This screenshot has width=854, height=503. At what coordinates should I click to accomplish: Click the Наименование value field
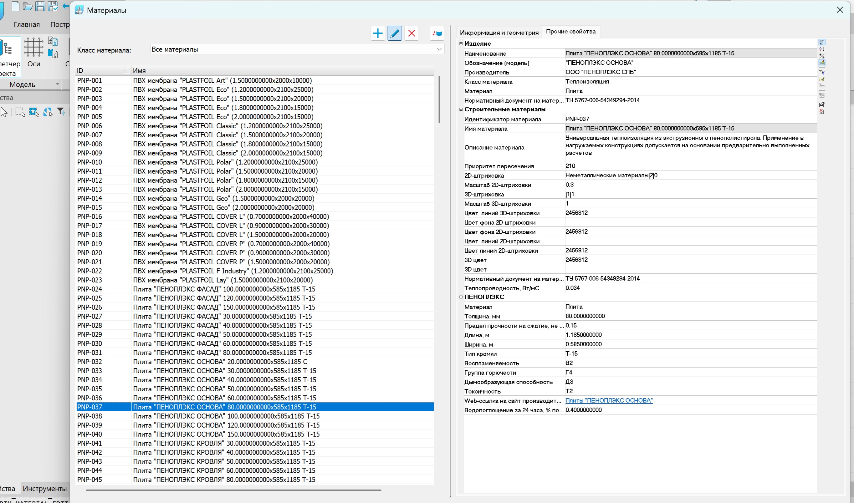pyautogui.click(x=691, y=53)
